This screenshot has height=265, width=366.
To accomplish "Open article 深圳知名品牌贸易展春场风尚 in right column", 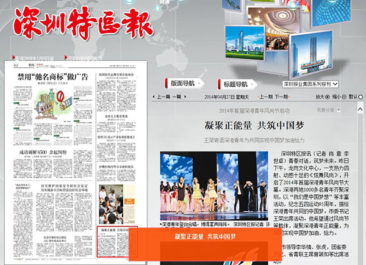I will [117, 74].
